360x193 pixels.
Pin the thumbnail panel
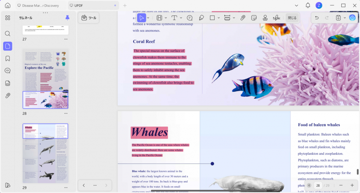coord(67,18)
